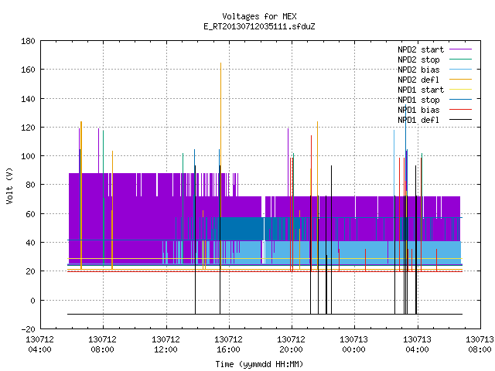This screenshot has width=495, height=371.
Task: Click the light blue NPD2 bias legend line
Action: tap(461, 70)
